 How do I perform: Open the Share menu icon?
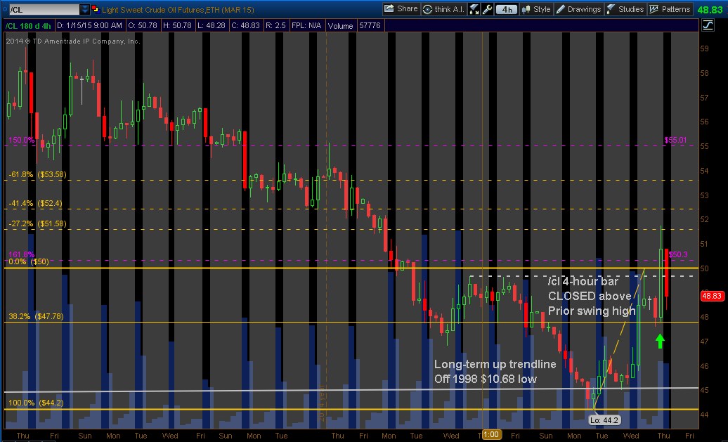(x=401, y=9)
